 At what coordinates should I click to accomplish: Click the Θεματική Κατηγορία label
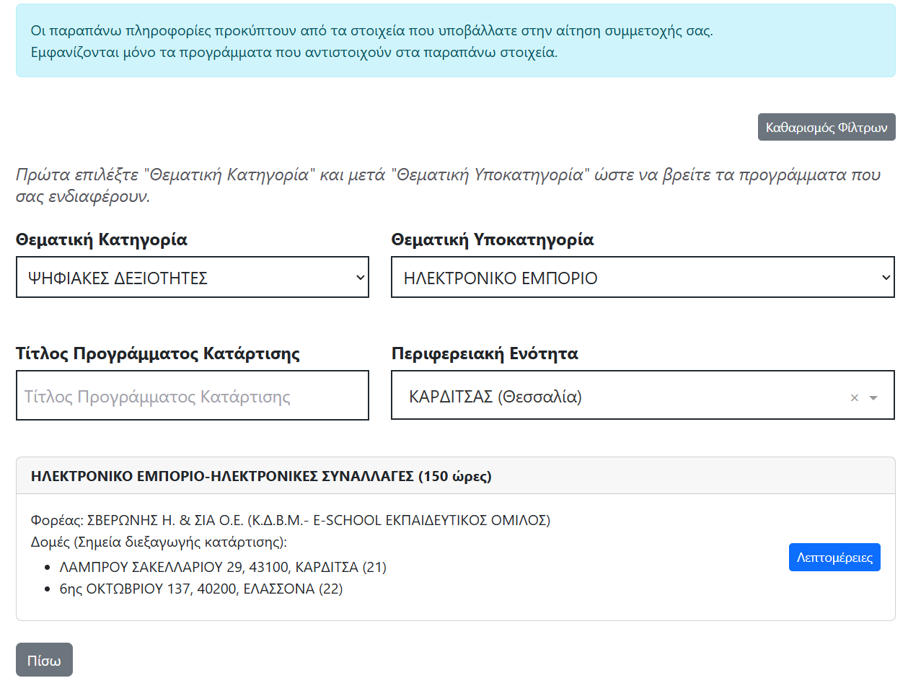click(102, 239)
